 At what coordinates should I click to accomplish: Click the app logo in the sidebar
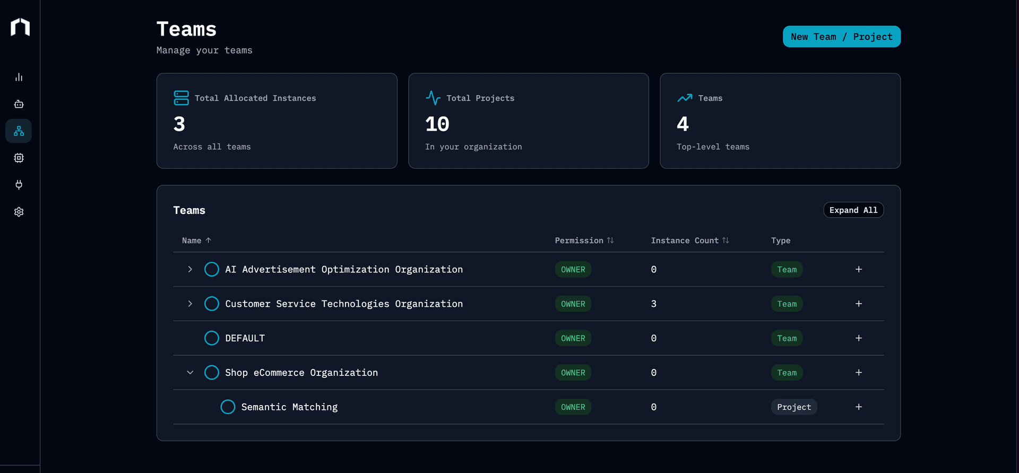pyautogui.click(x=20, y=27)
